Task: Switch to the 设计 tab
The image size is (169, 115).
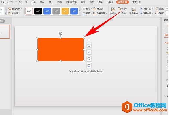Action: point(51,2)
